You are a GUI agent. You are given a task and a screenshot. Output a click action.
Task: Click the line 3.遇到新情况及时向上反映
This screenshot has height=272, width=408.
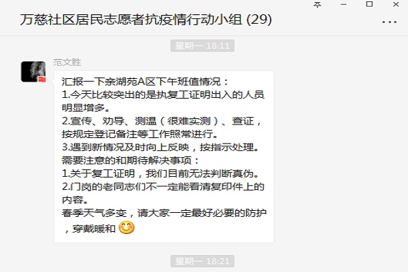[160, 148]
